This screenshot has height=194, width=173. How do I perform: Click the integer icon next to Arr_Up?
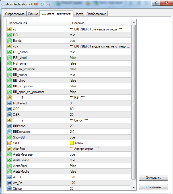pos(10,177)
